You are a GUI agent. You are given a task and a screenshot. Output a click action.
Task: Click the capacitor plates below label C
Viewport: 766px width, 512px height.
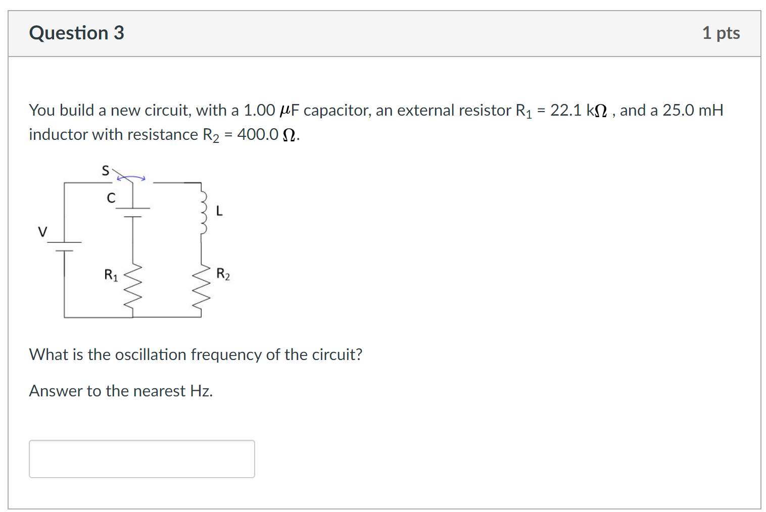132,212
